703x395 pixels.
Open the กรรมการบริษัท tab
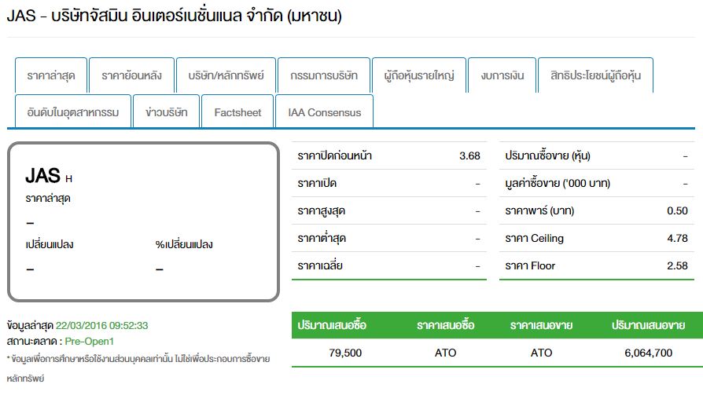(x=324, y=75)
